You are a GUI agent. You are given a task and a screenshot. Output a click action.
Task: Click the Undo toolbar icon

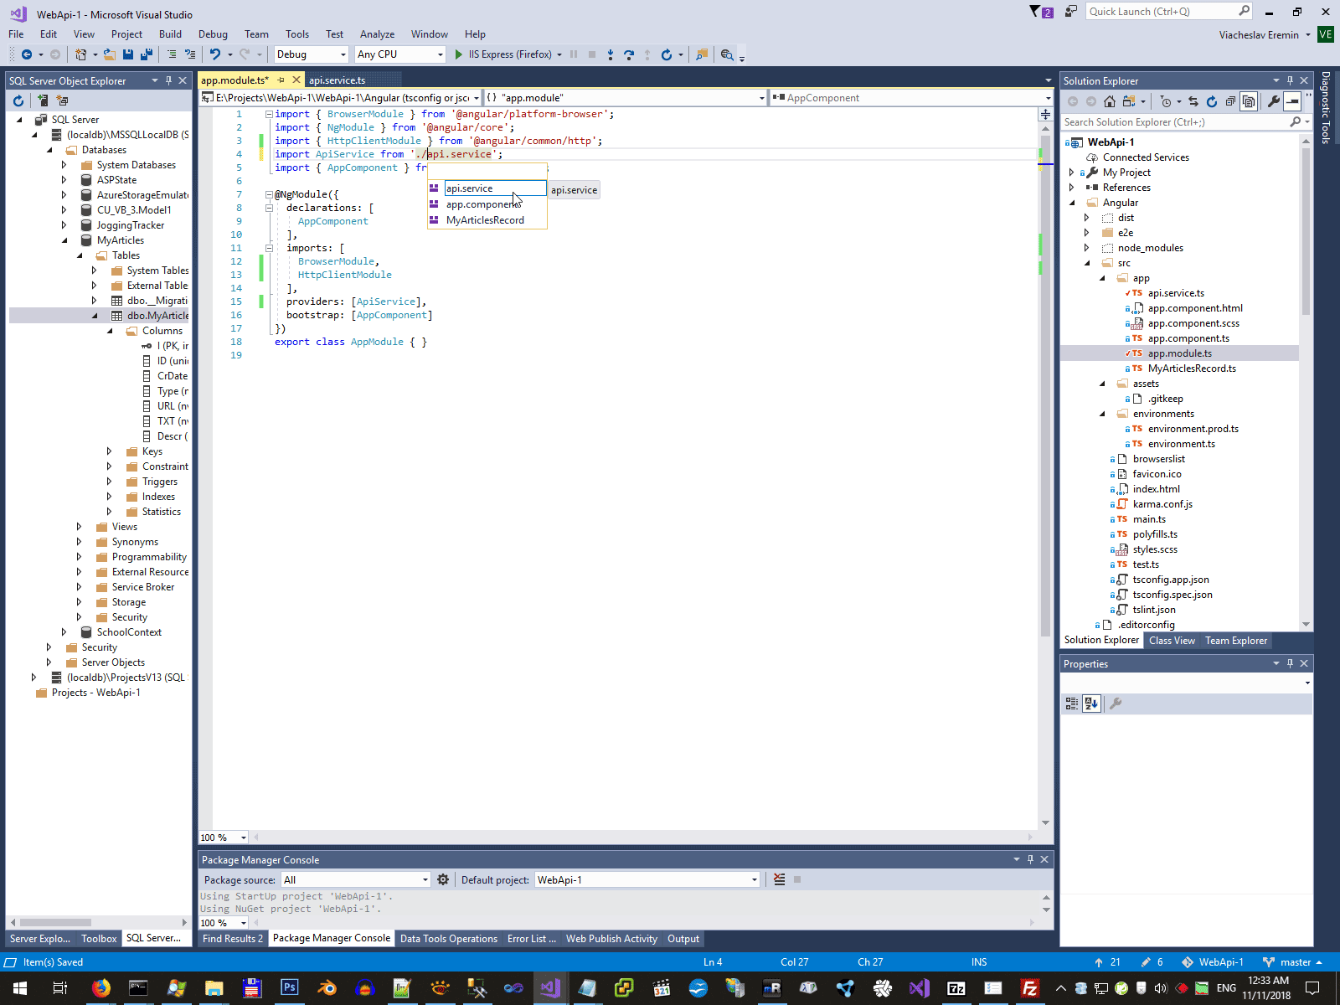[215, 54]
